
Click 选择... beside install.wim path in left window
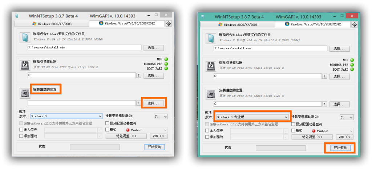click(154, 48)
